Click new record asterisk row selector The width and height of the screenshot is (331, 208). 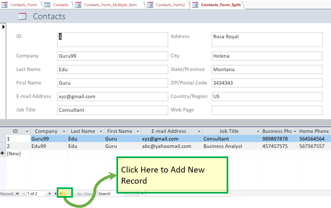(x=3, y=154)
